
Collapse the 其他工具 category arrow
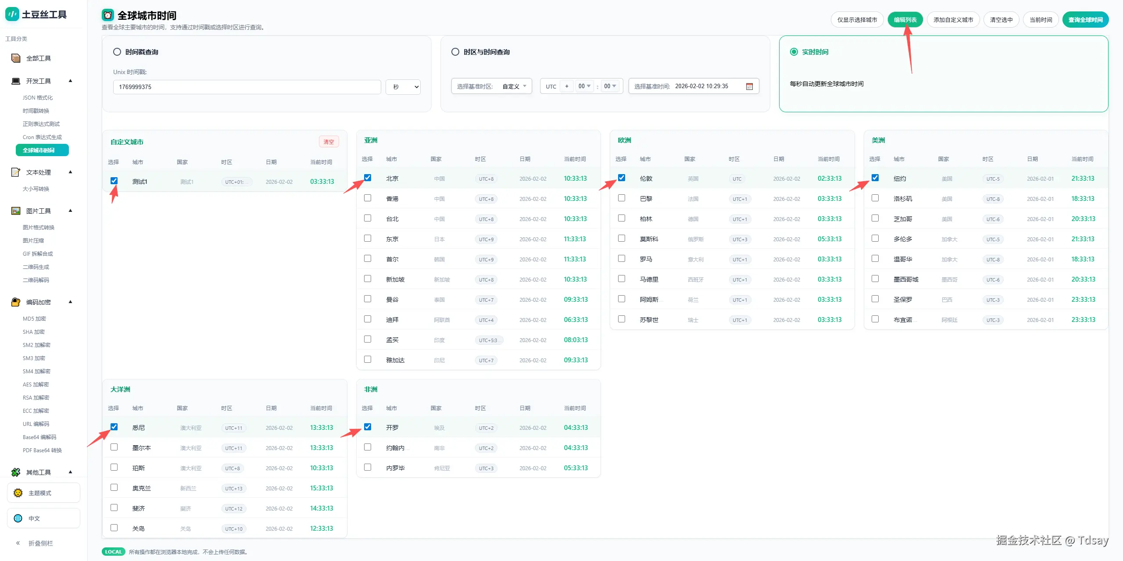click(70, 472)
